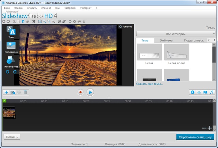Select the slide thumbnail in timeline
The height and width of the screenshot is (148, 218).
[x=9, y=113]
